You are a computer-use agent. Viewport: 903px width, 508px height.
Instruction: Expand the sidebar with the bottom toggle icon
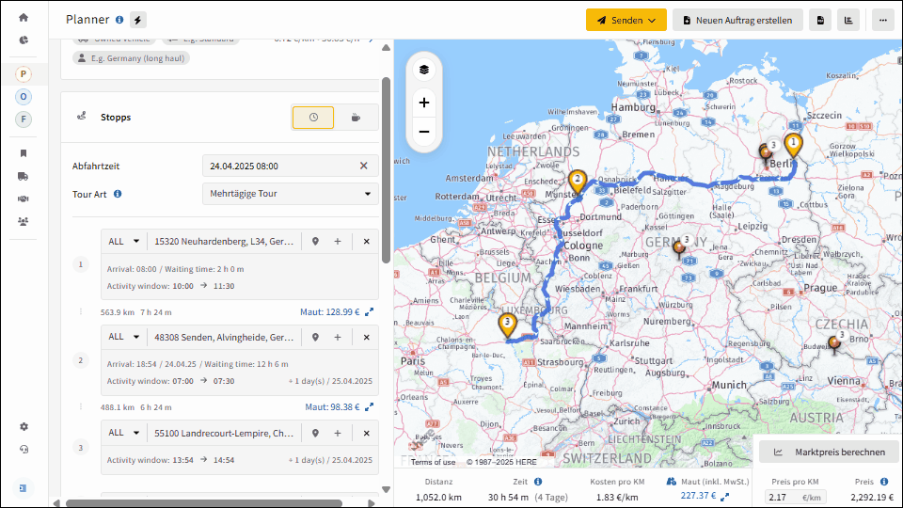tap(23, 488)
